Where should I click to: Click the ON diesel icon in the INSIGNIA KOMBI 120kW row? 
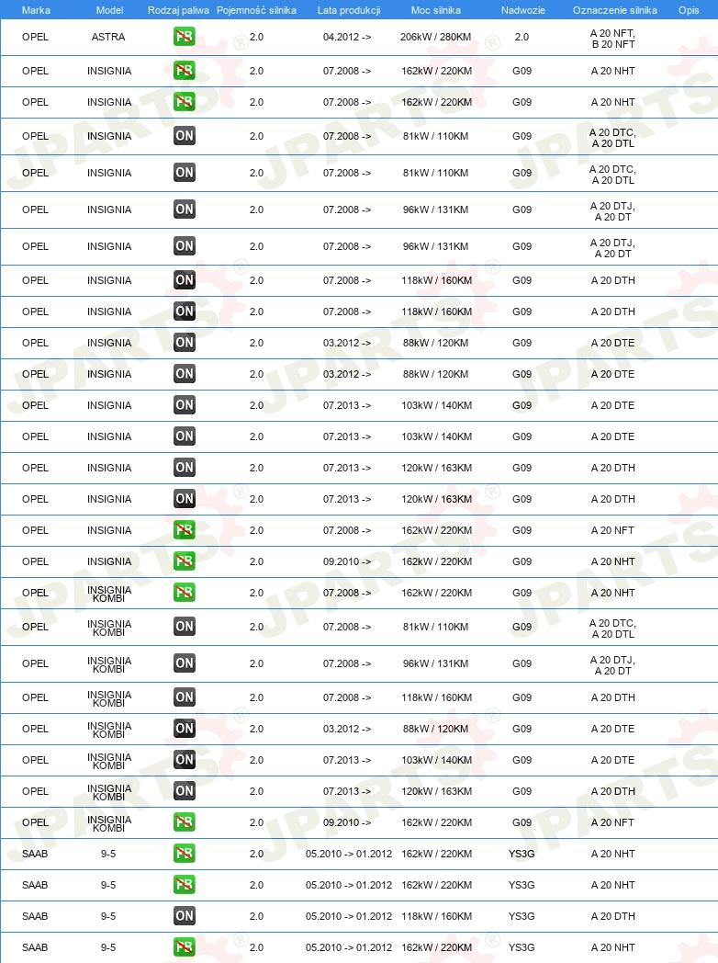click(185, 791)
